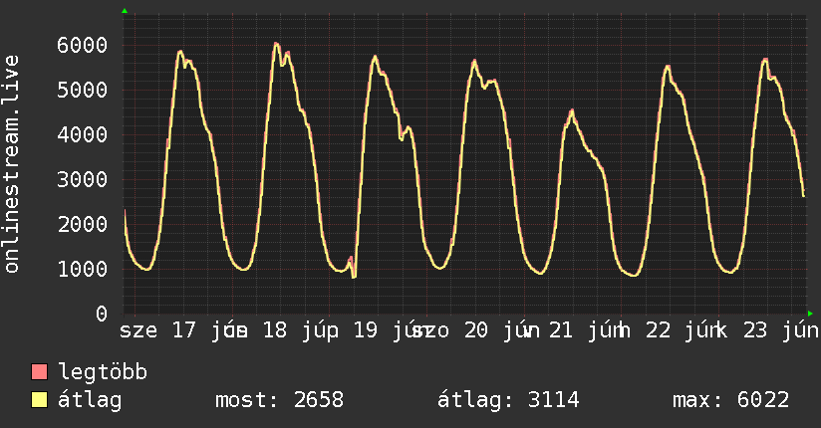Click the 'átlag: 3114' statistic
This screenshot has width=821, height=428.
tap(508, 400)
